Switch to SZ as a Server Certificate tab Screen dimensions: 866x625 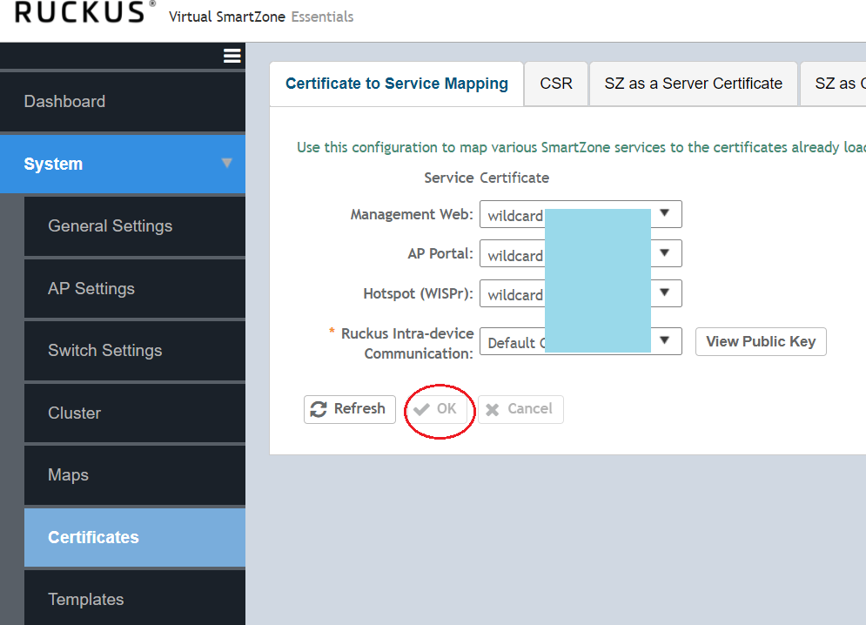(693, 84)
